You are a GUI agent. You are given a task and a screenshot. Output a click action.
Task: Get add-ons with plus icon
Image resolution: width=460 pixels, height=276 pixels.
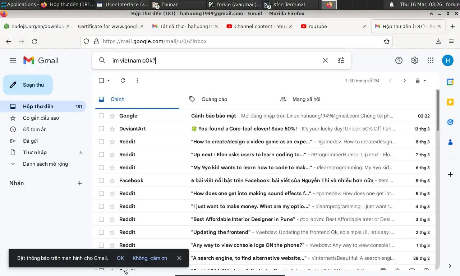point(450,174)
